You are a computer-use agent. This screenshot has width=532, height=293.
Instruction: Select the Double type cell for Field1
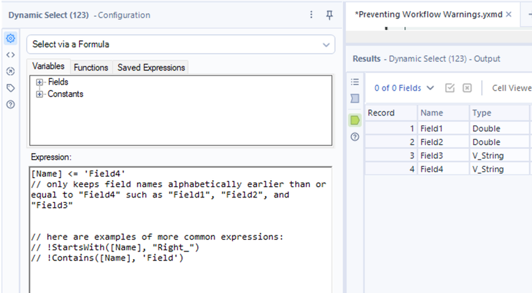pos(499,129)
